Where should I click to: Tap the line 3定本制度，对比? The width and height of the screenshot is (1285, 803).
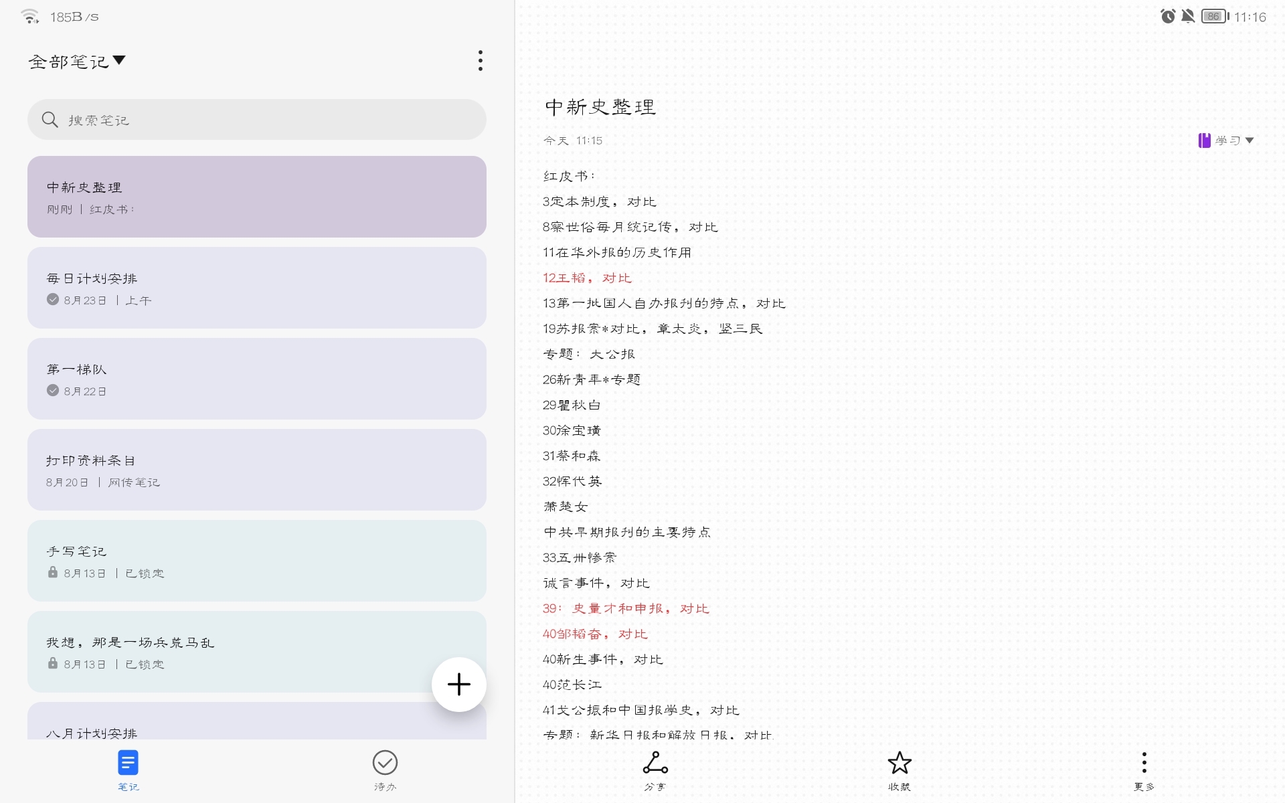600,201
